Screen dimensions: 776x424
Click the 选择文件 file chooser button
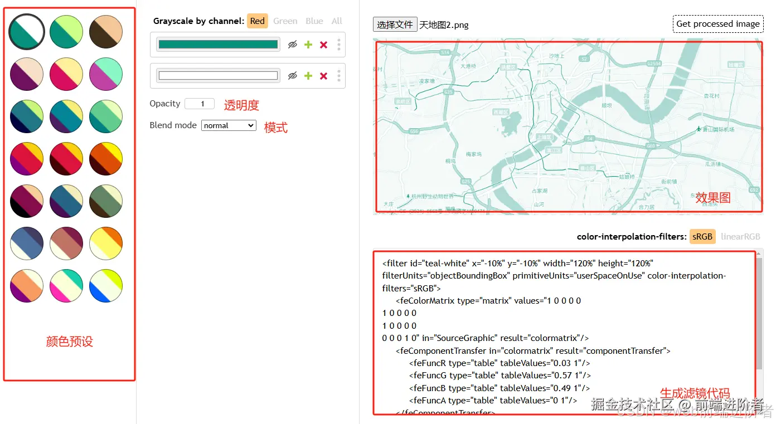click(x=395, y=25)
